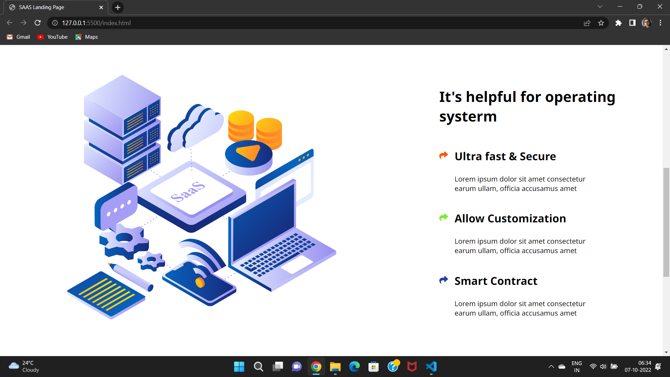The height and width of the screenshot is (377, 670).
Task: Open the side panel icon next to extensions
Action: (x=632, y=23)
